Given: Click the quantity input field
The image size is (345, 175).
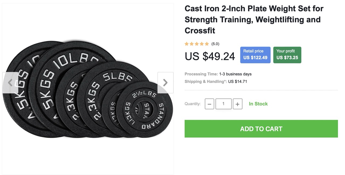Looking at the screenshot, I should pyautogui.click(x=223, y=104).
